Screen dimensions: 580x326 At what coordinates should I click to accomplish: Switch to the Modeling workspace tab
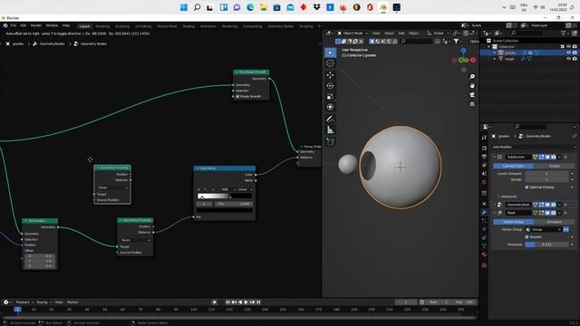click(102, 26)
